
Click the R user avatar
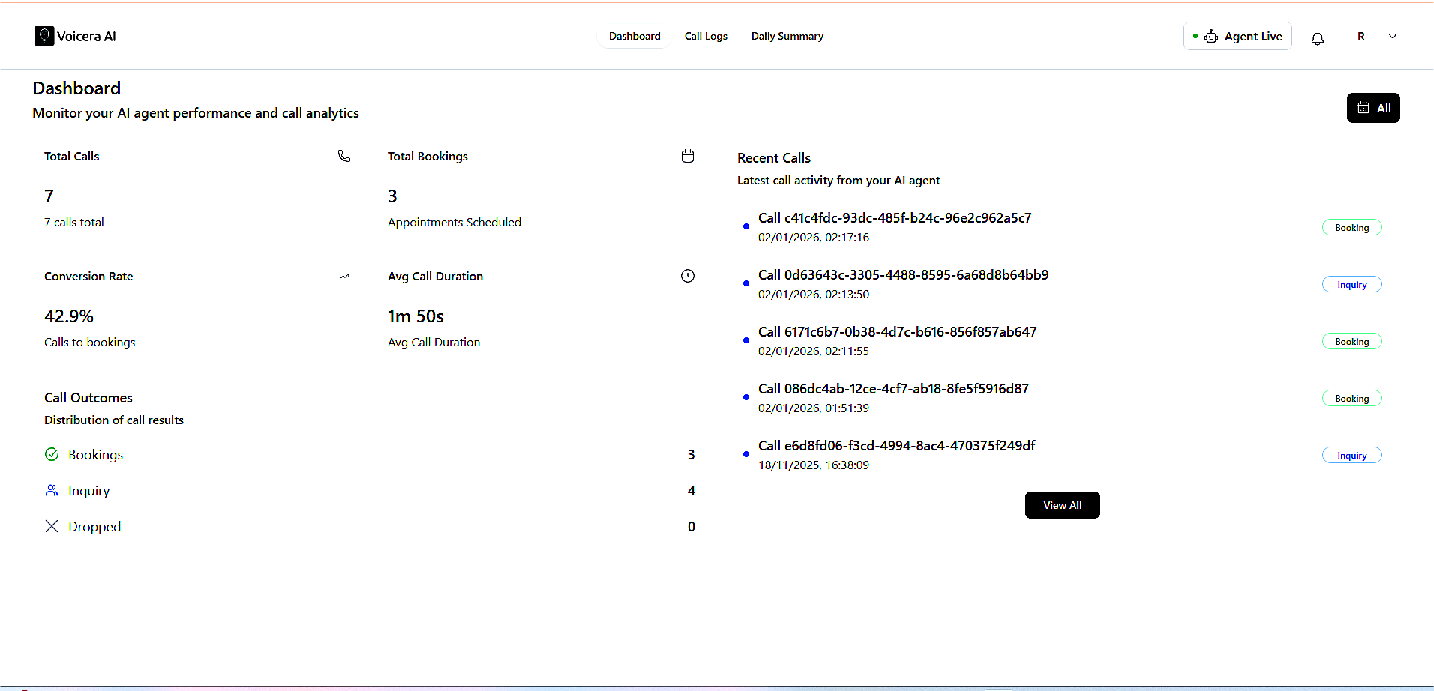(1360, 36)
